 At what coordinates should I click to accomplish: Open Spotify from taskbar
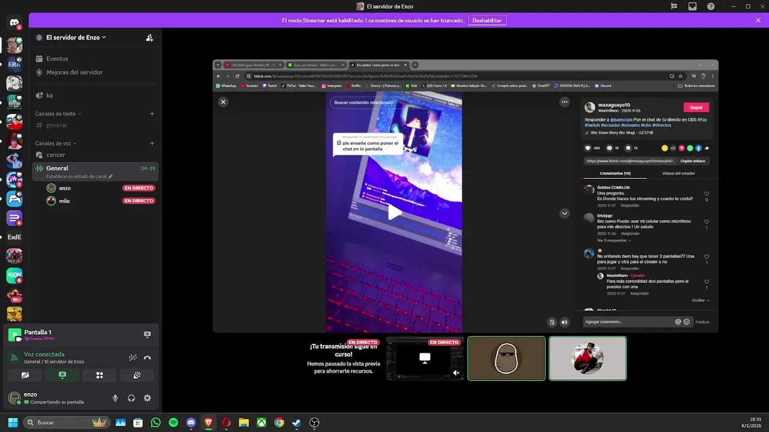(x=174, y=422)
